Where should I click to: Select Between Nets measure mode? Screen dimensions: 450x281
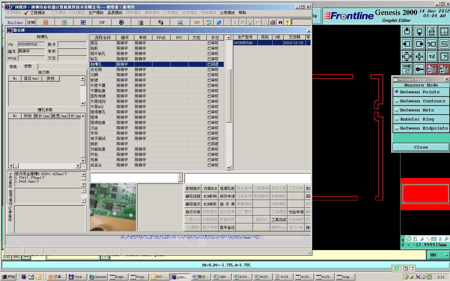coord(421,110)
